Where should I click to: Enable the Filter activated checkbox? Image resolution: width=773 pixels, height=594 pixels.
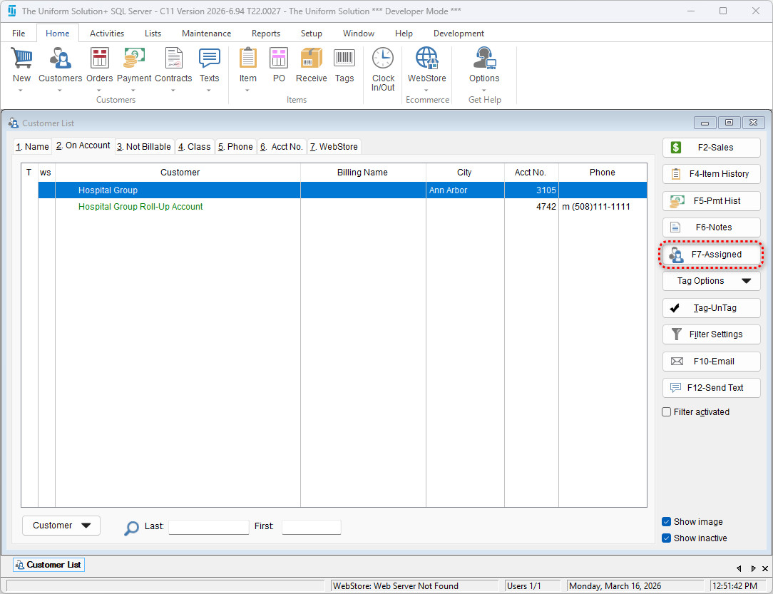(x=667, y=412)
